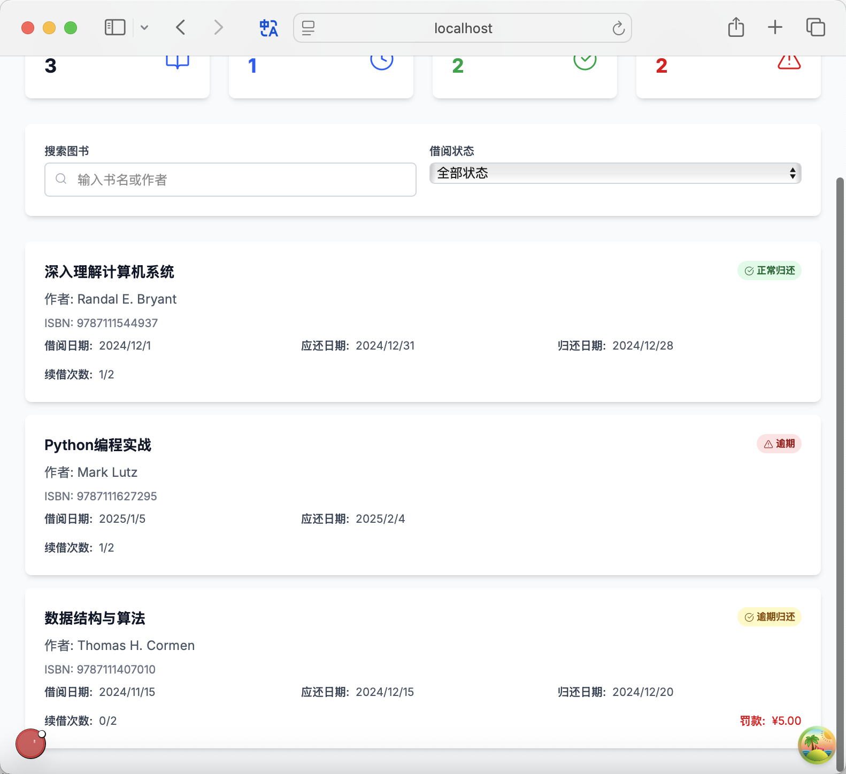Viewport: 846px width, 774px height.
Task: Click the page reader icon in address bar
Action: point(309,28)
